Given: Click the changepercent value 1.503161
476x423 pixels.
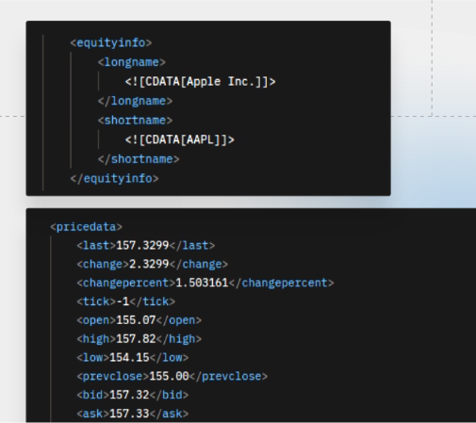Looking at the screenshot, I should point(202,283).
